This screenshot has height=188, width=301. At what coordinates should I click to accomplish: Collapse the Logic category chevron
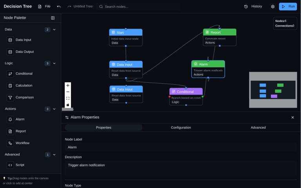(x=54, y=63)
